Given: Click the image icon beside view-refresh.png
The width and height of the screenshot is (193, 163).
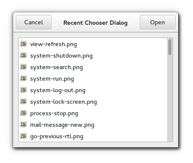Looking at the screenshot, I should click(x=23, y=44).
